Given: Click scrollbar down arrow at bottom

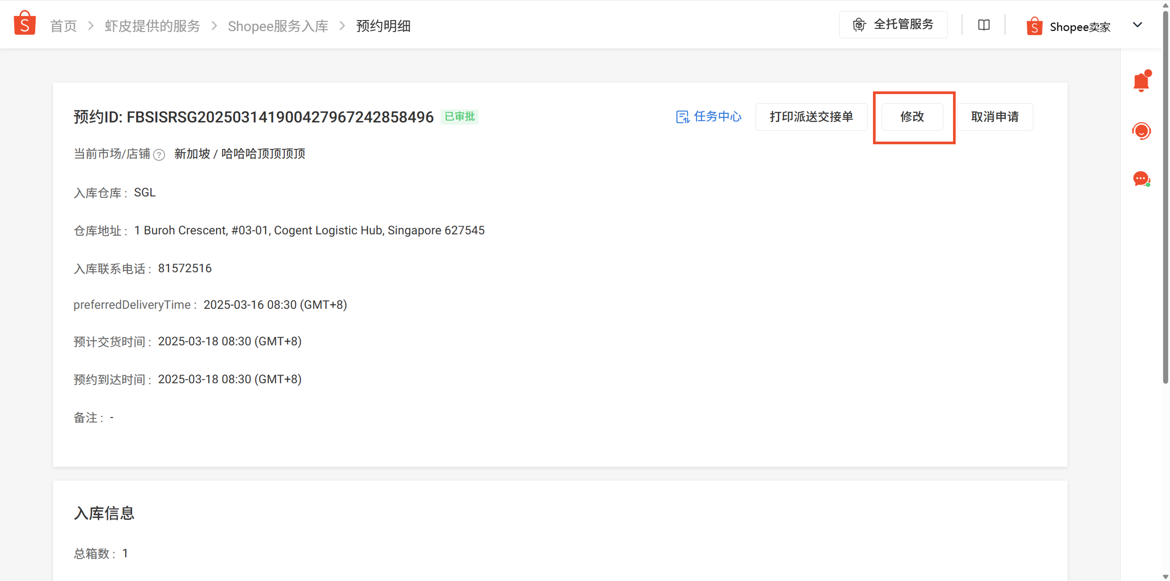Looking at the screenshot, I should point(1165,576).
